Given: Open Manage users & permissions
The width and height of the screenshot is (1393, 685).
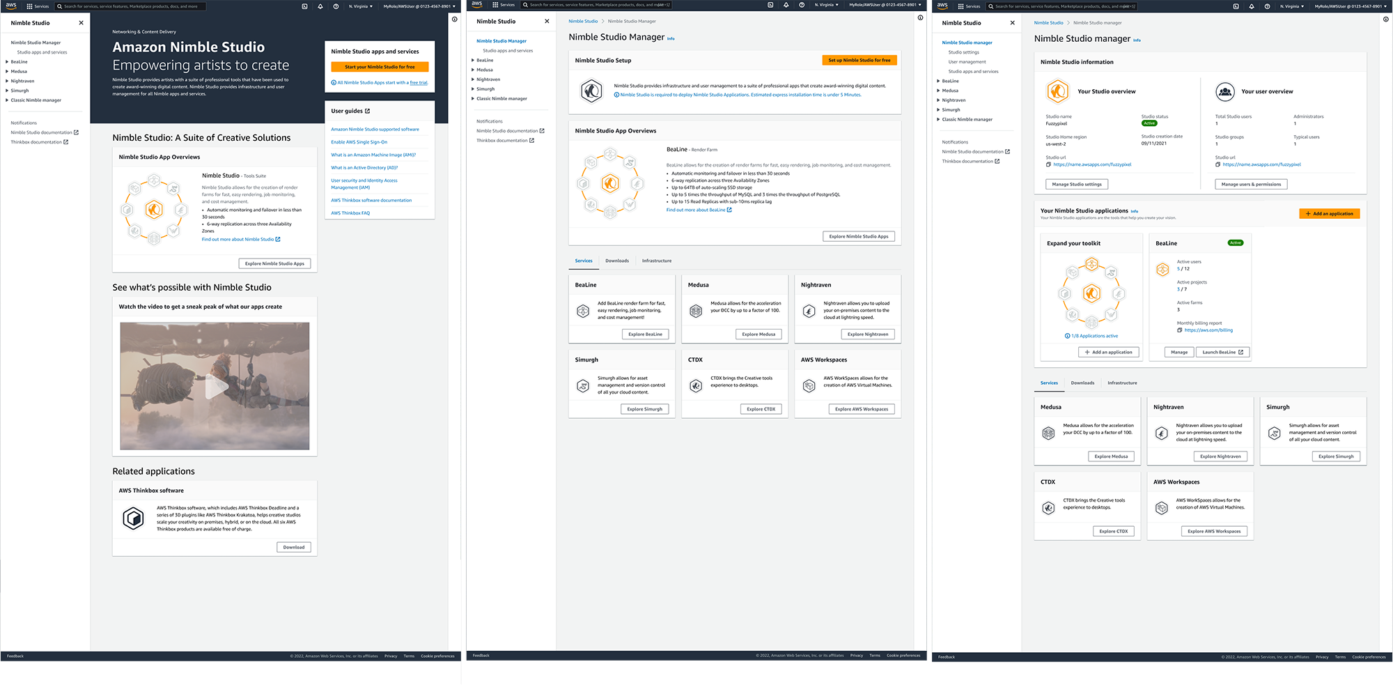Looking at the screenshot, I should [x=1251, y=185].
